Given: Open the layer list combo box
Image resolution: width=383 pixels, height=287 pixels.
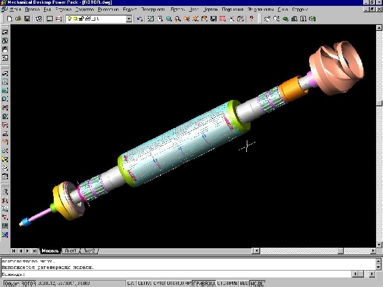Looking at the screenshot, I should (99, 19).
